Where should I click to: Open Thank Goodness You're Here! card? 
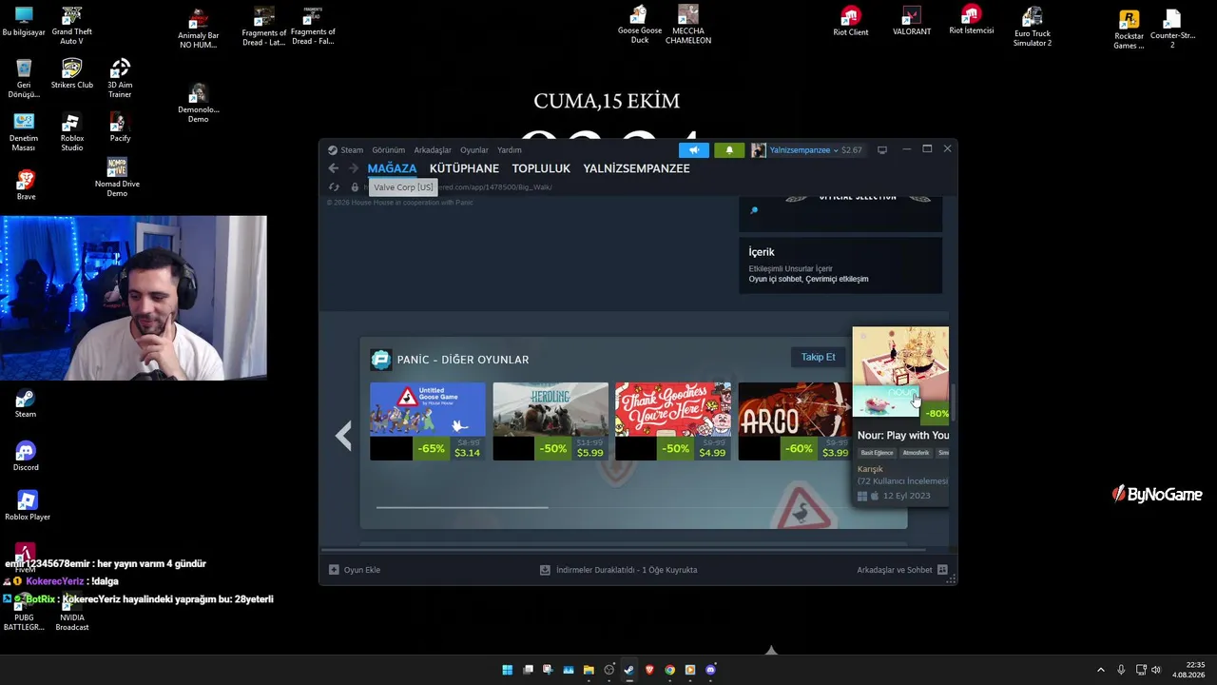pyautogui.click(x=673, y=421)
